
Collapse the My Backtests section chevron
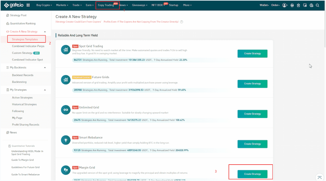point(45,67)
